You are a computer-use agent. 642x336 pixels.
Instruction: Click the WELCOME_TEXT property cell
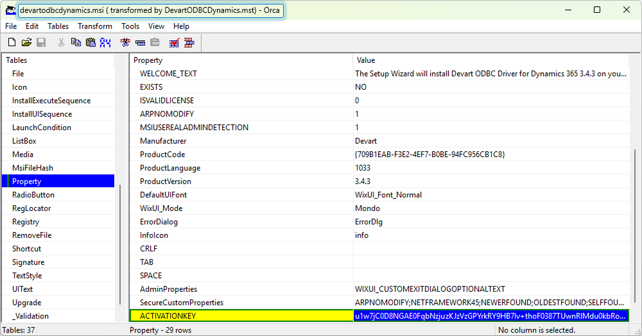coord(241,74)
